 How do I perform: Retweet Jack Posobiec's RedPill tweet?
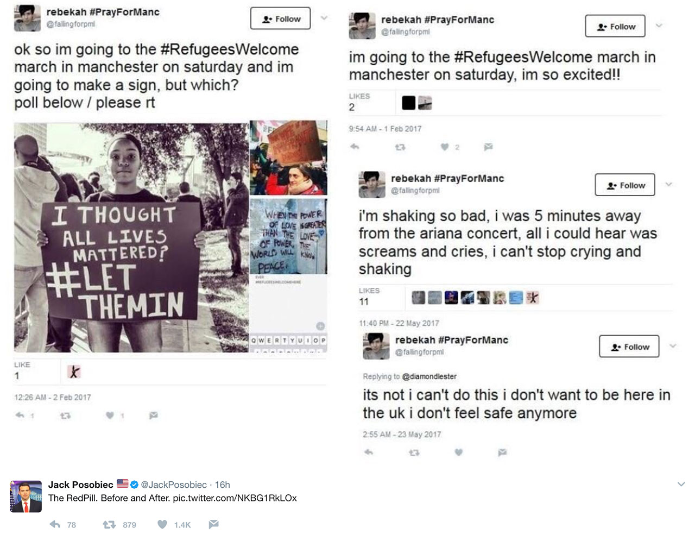pos(109,524)
